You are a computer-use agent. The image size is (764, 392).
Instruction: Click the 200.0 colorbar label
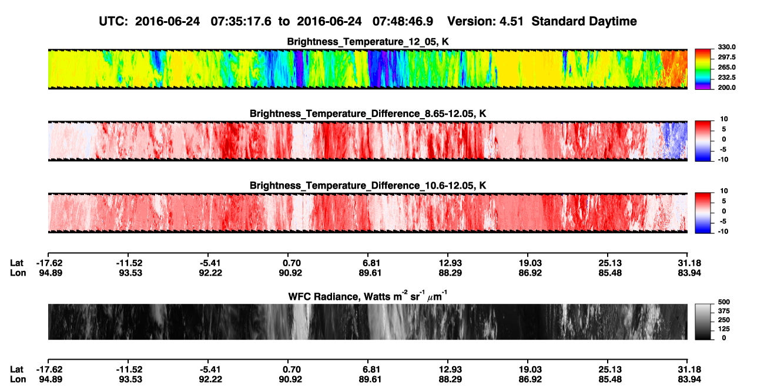click(726, 87)
